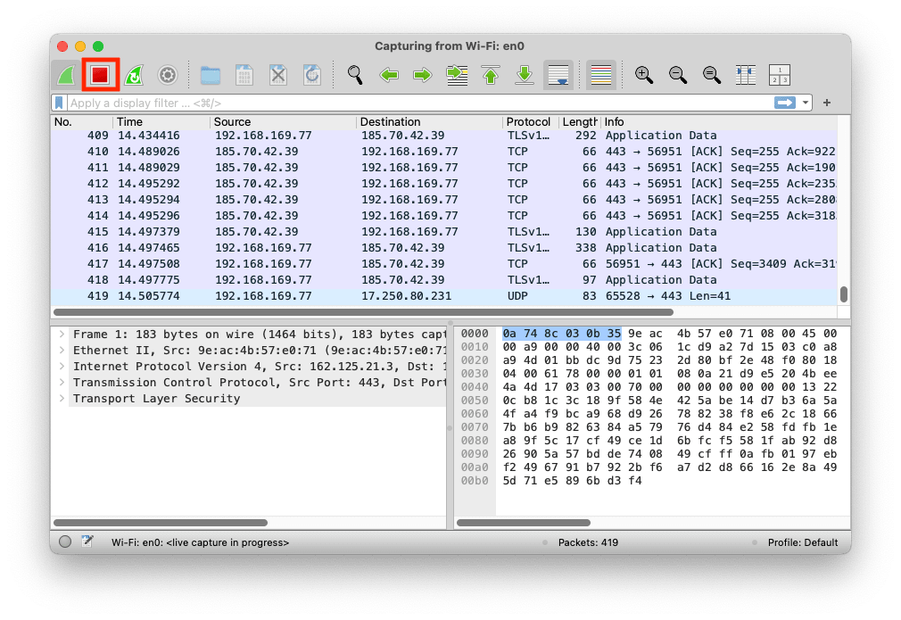Sort by Protocol column header
The height and width of the screenshot is (620, 901).
(529, 122)
